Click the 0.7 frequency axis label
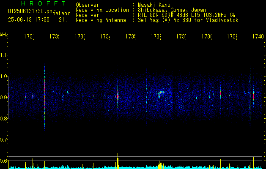The width and height of the screenshot is (266, 169). coord(3,140)
